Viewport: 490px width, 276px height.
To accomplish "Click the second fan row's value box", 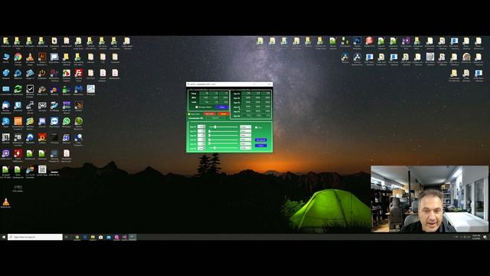I will [x=201, y=131].
